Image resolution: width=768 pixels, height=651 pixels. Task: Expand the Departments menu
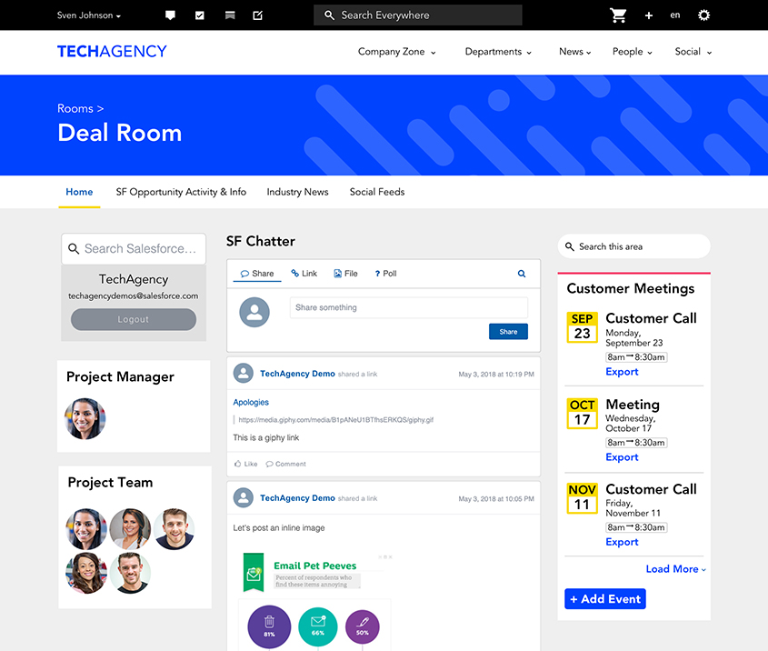(x=498, y=52)
